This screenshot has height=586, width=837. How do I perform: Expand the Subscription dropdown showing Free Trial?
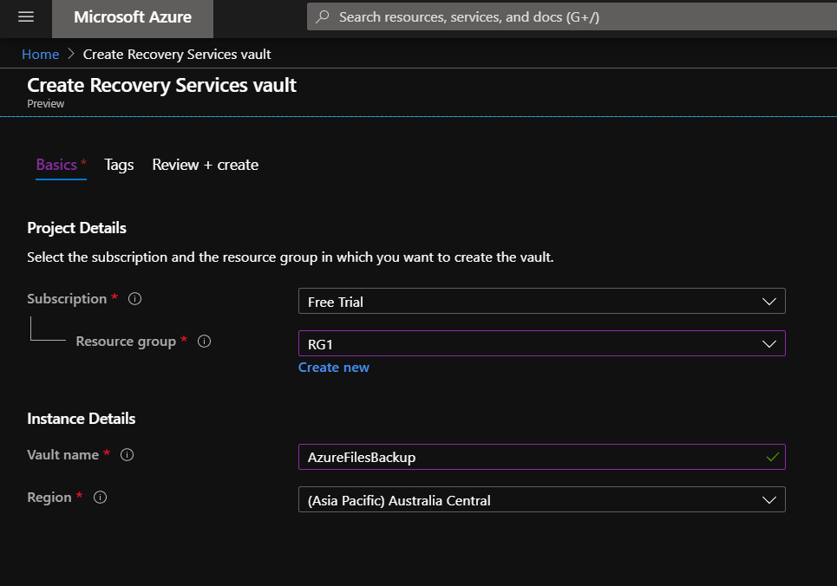(541, 302)
